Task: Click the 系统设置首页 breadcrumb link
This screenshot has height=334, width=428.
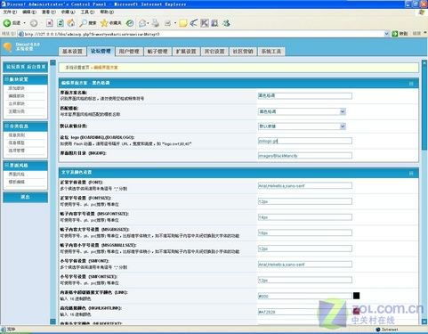Action: [77, 68]
